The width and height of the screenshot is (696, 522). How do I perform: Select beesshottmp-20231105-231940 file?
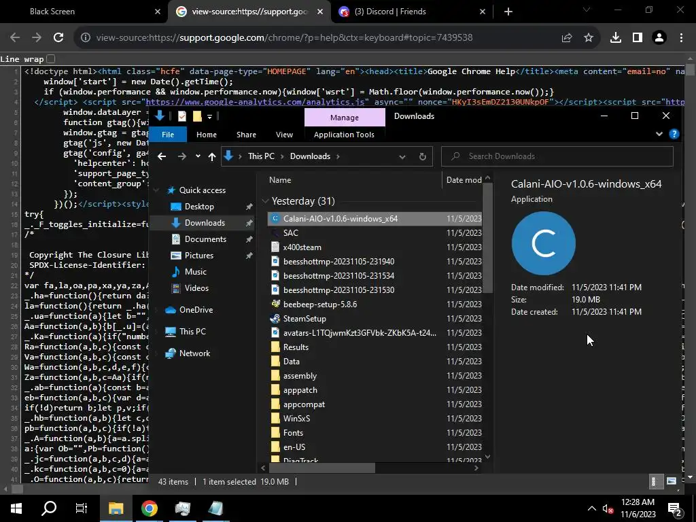375,262
